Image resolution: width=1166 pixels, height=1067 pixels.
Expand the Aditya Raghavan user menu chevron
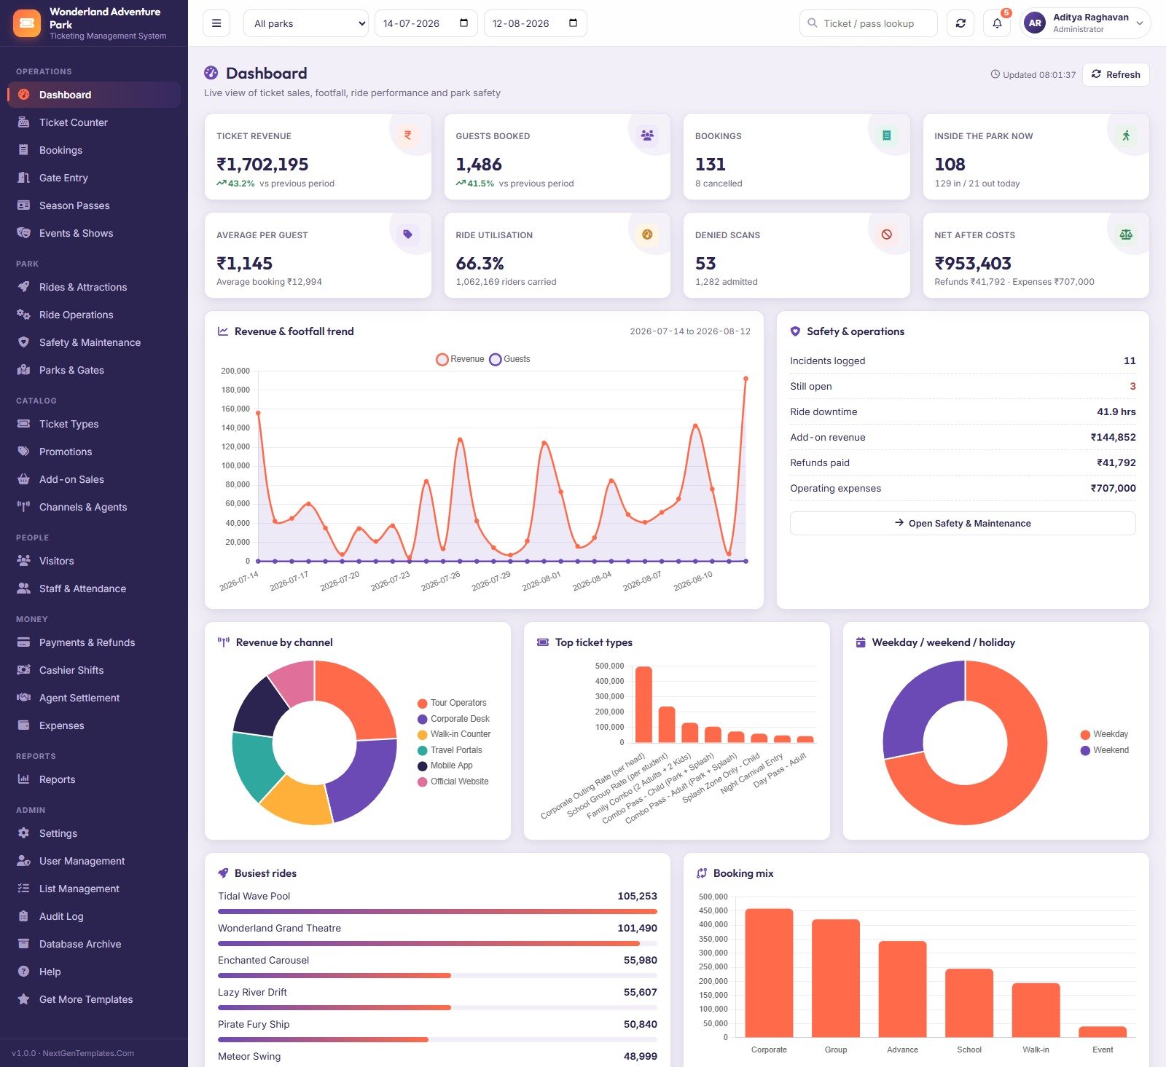[x=1140, y=23]
